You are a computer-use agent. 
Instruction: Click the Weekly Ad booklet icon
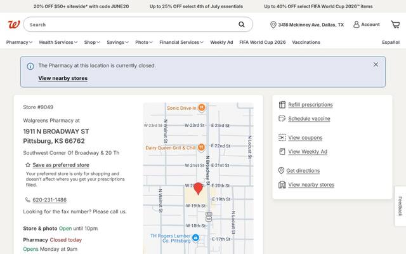[x=282, y=151]
